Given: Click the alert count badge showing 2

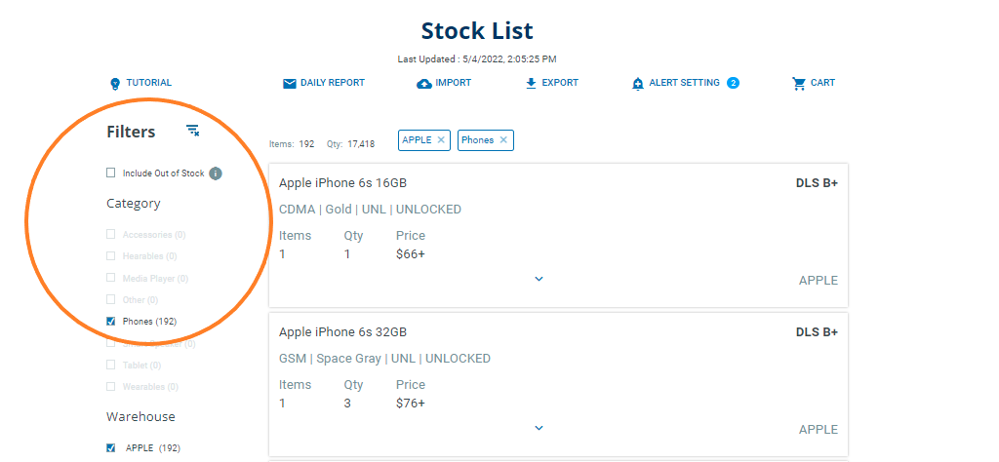Looking at the screenshot, I should (733, 83).
